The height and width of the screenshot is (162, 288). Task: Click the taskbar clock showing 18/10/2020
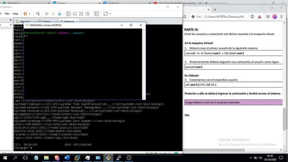(270, 158)
